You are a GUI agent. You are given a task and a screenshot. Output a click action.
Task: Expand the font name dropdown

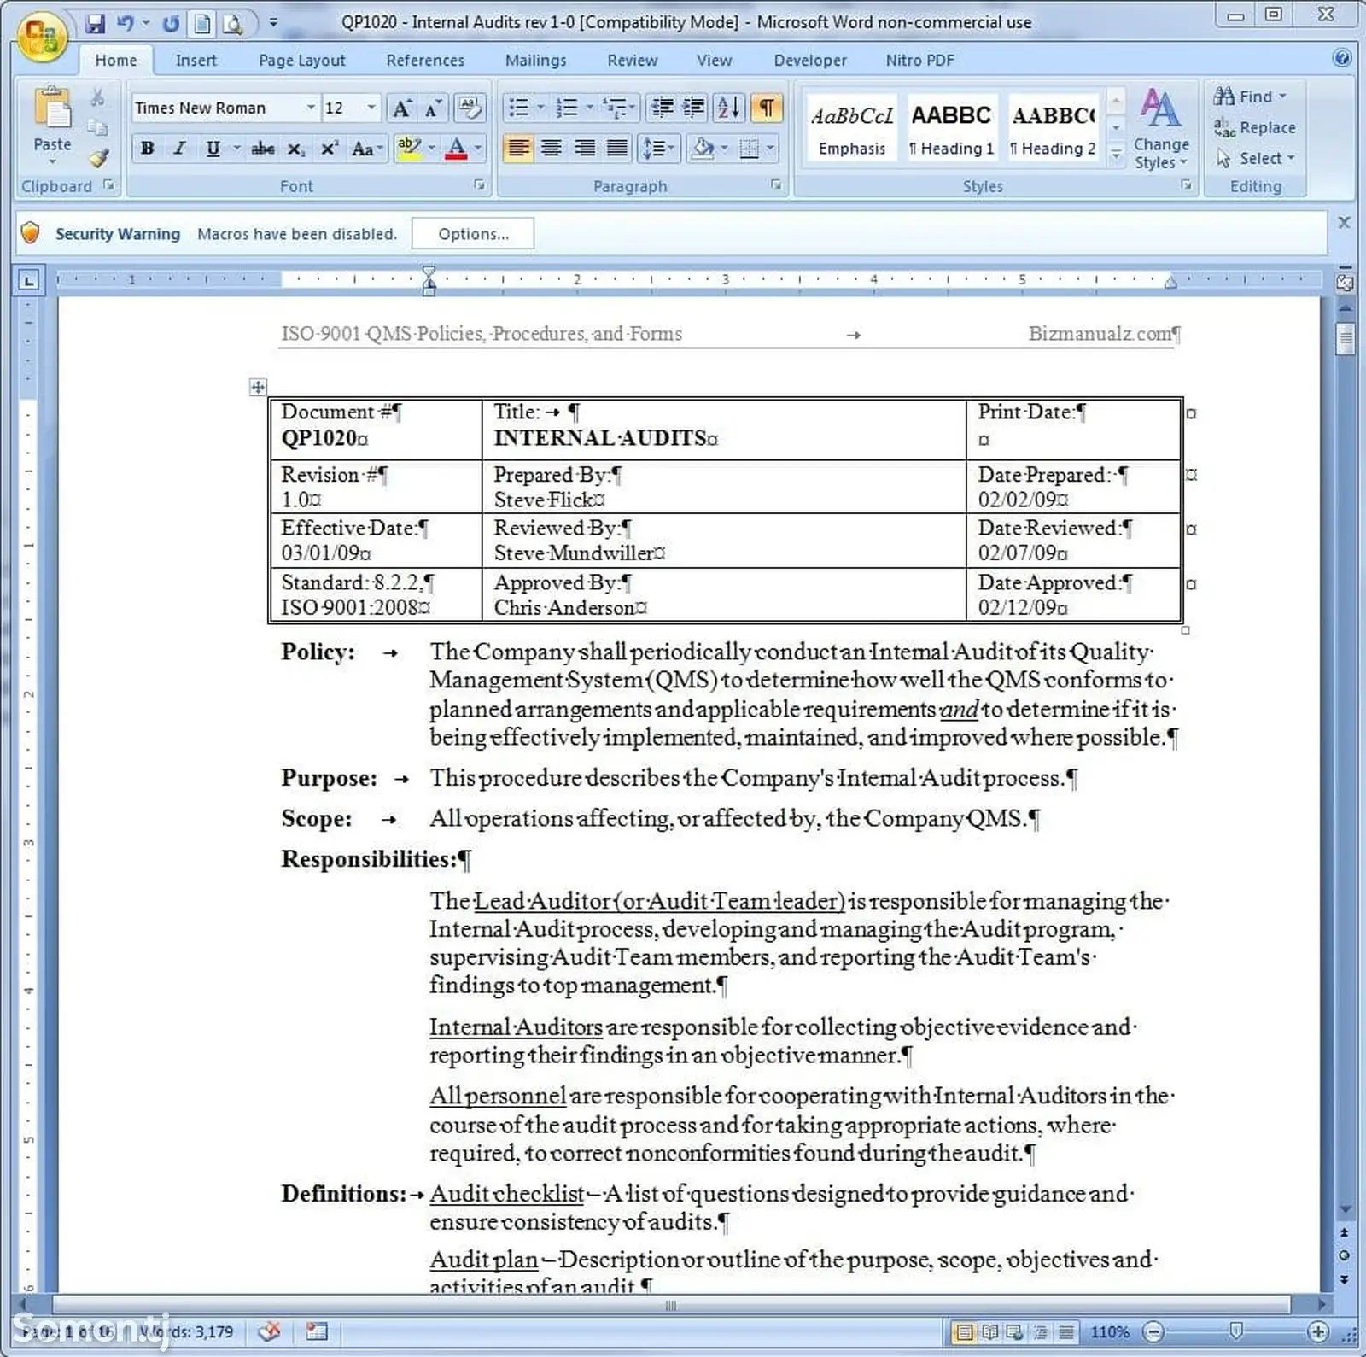click(311, 108)
